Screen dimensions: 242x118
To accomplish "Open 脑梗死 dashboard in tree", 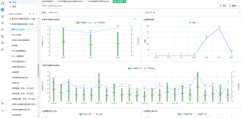I will click(16, 72).
